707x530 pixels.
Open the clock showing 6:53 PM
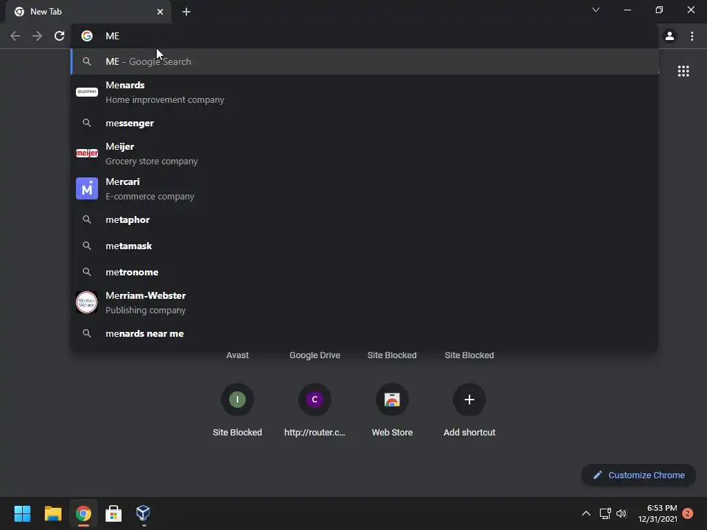tap(657, 513)
